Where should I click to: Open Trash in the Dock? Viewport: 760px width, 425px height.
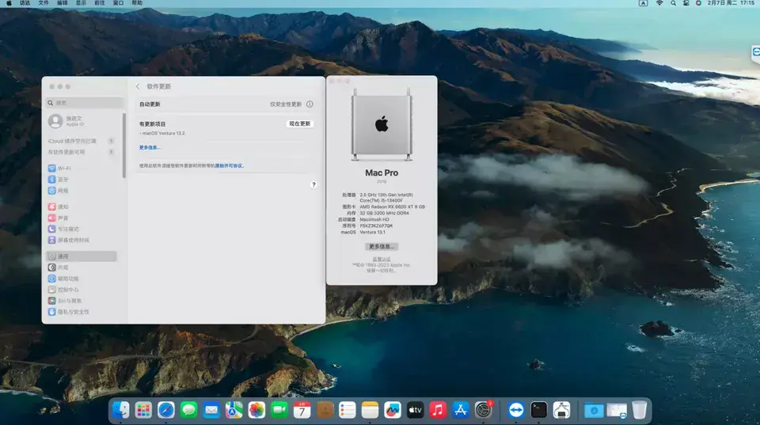click(x=640, y=410)
